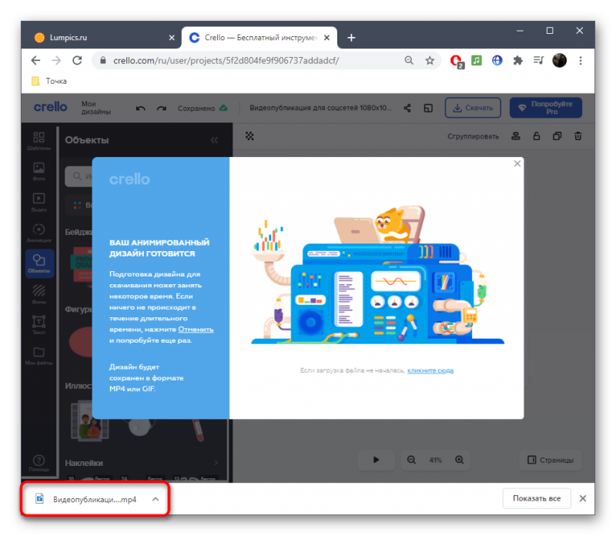The image size is (616, 536).
Task: Click the crello logo in header
Action: pyautogui.click(x=50, y=107)
